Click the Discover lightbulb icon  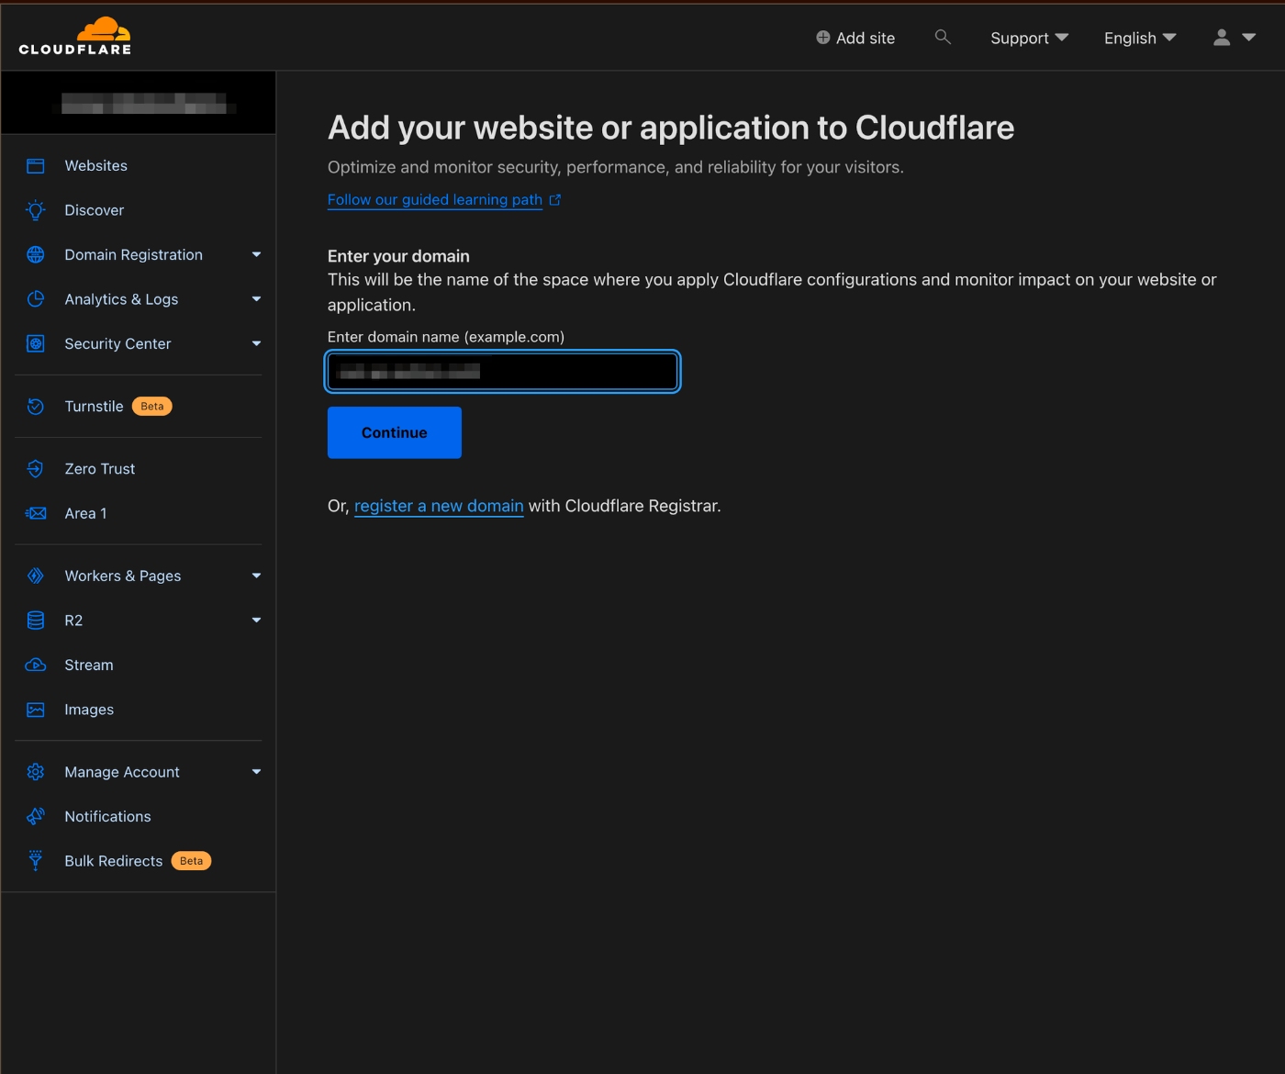click(x=36, y=210)
